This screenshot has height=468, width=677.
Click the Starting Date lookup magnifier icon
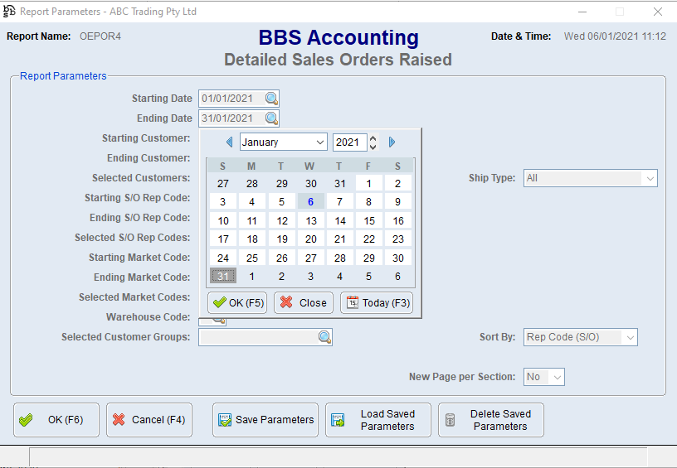click(x=271, y=99)
